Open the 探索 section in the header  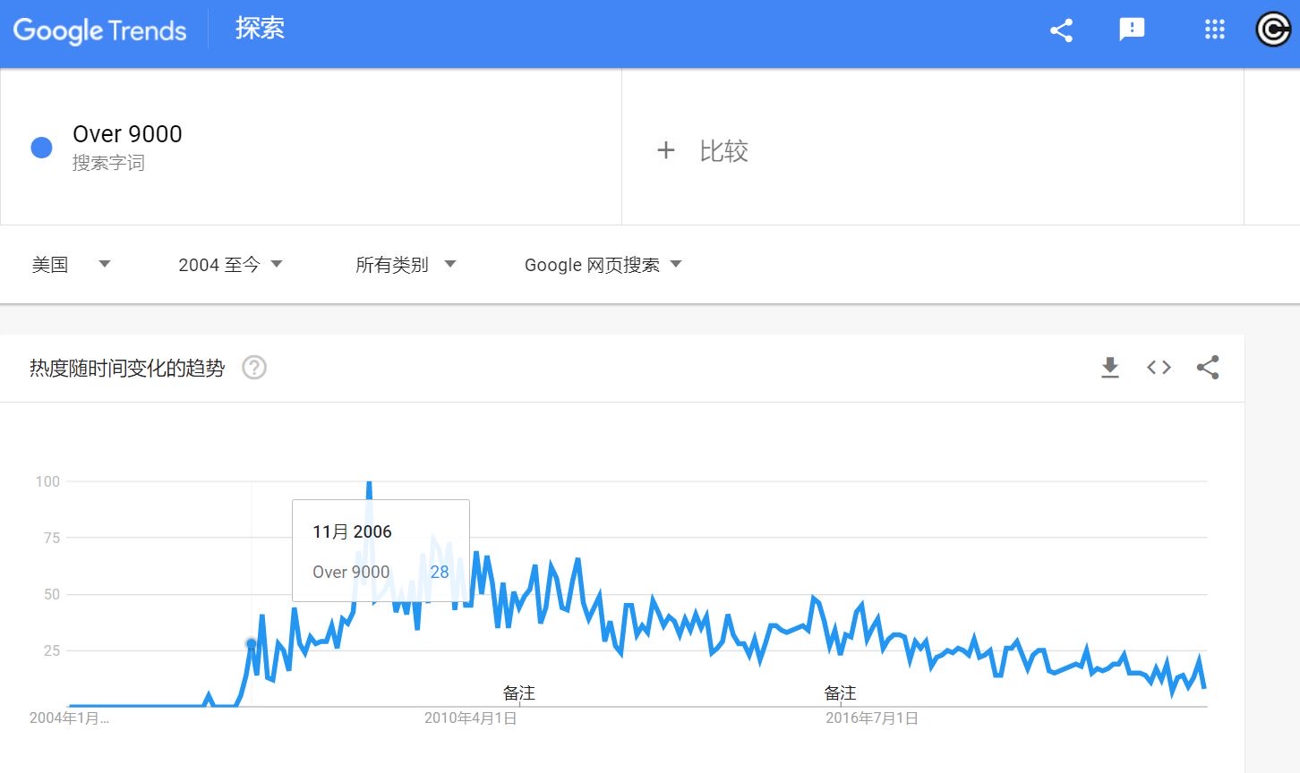(x=260, y=29)
